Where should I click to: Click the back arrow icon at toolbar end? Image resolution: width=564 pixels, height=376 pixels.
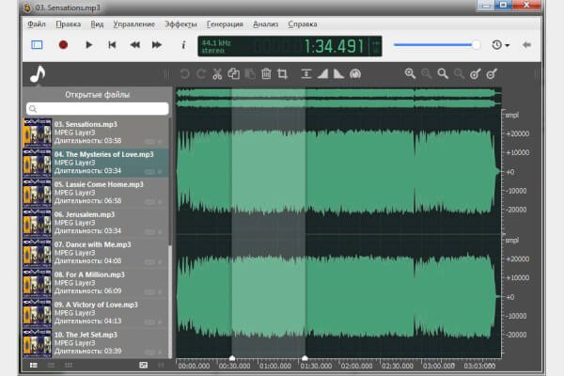tap(527, 45)
